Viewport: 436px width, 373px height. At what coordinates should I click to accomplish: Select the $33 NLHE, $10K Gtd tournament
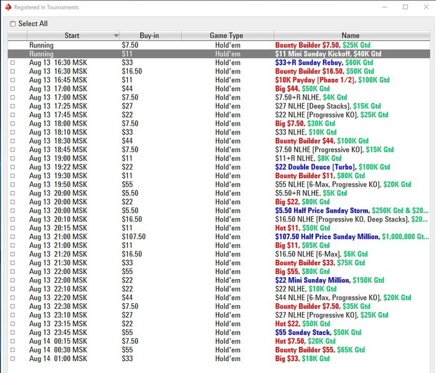click(219, 132)
